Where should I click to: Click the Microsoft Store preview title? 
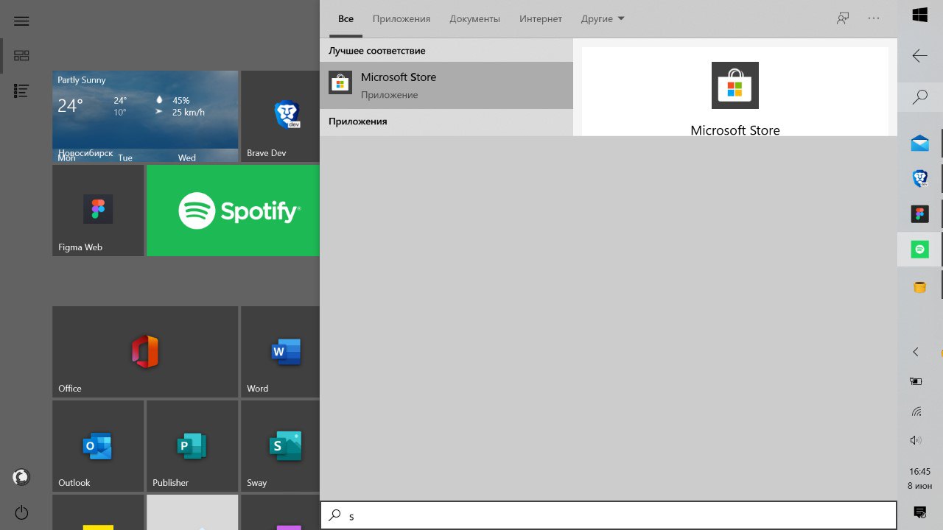[735, 130]
